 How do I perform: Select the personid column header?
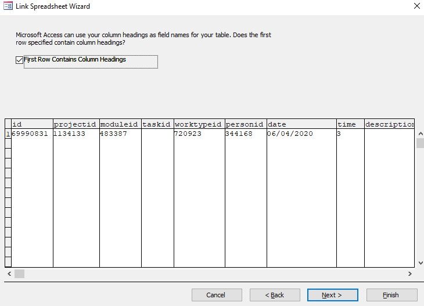click(x=246, y=124)
